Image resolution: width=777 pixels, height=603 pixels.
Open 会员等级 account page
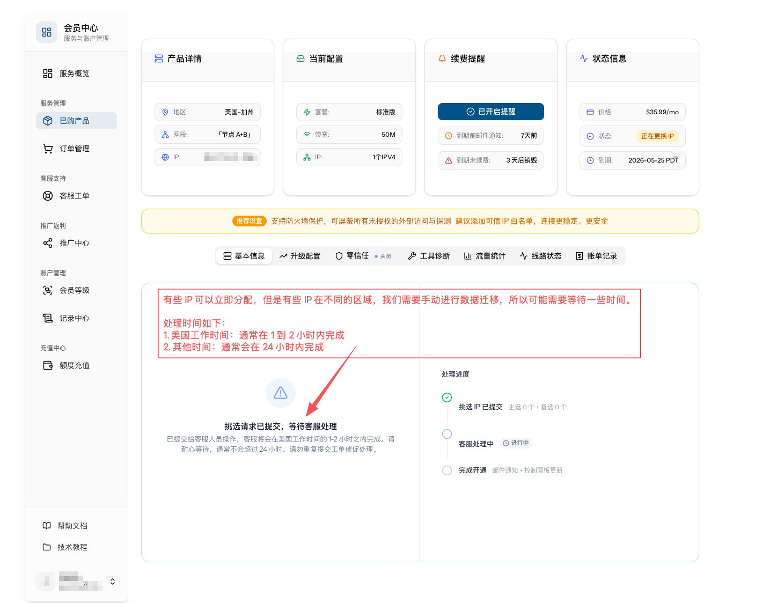76,290
